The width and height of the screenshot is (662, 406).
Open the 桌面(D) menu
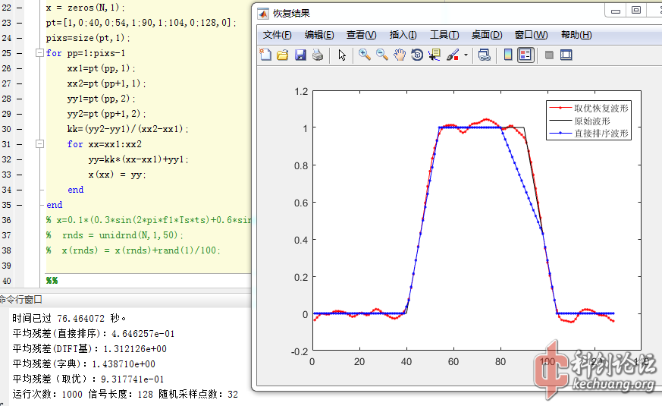click(x=487, y=35)
